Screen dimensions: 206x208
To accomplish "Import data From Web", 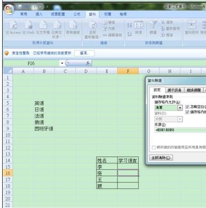I will [x=28, y=27].
